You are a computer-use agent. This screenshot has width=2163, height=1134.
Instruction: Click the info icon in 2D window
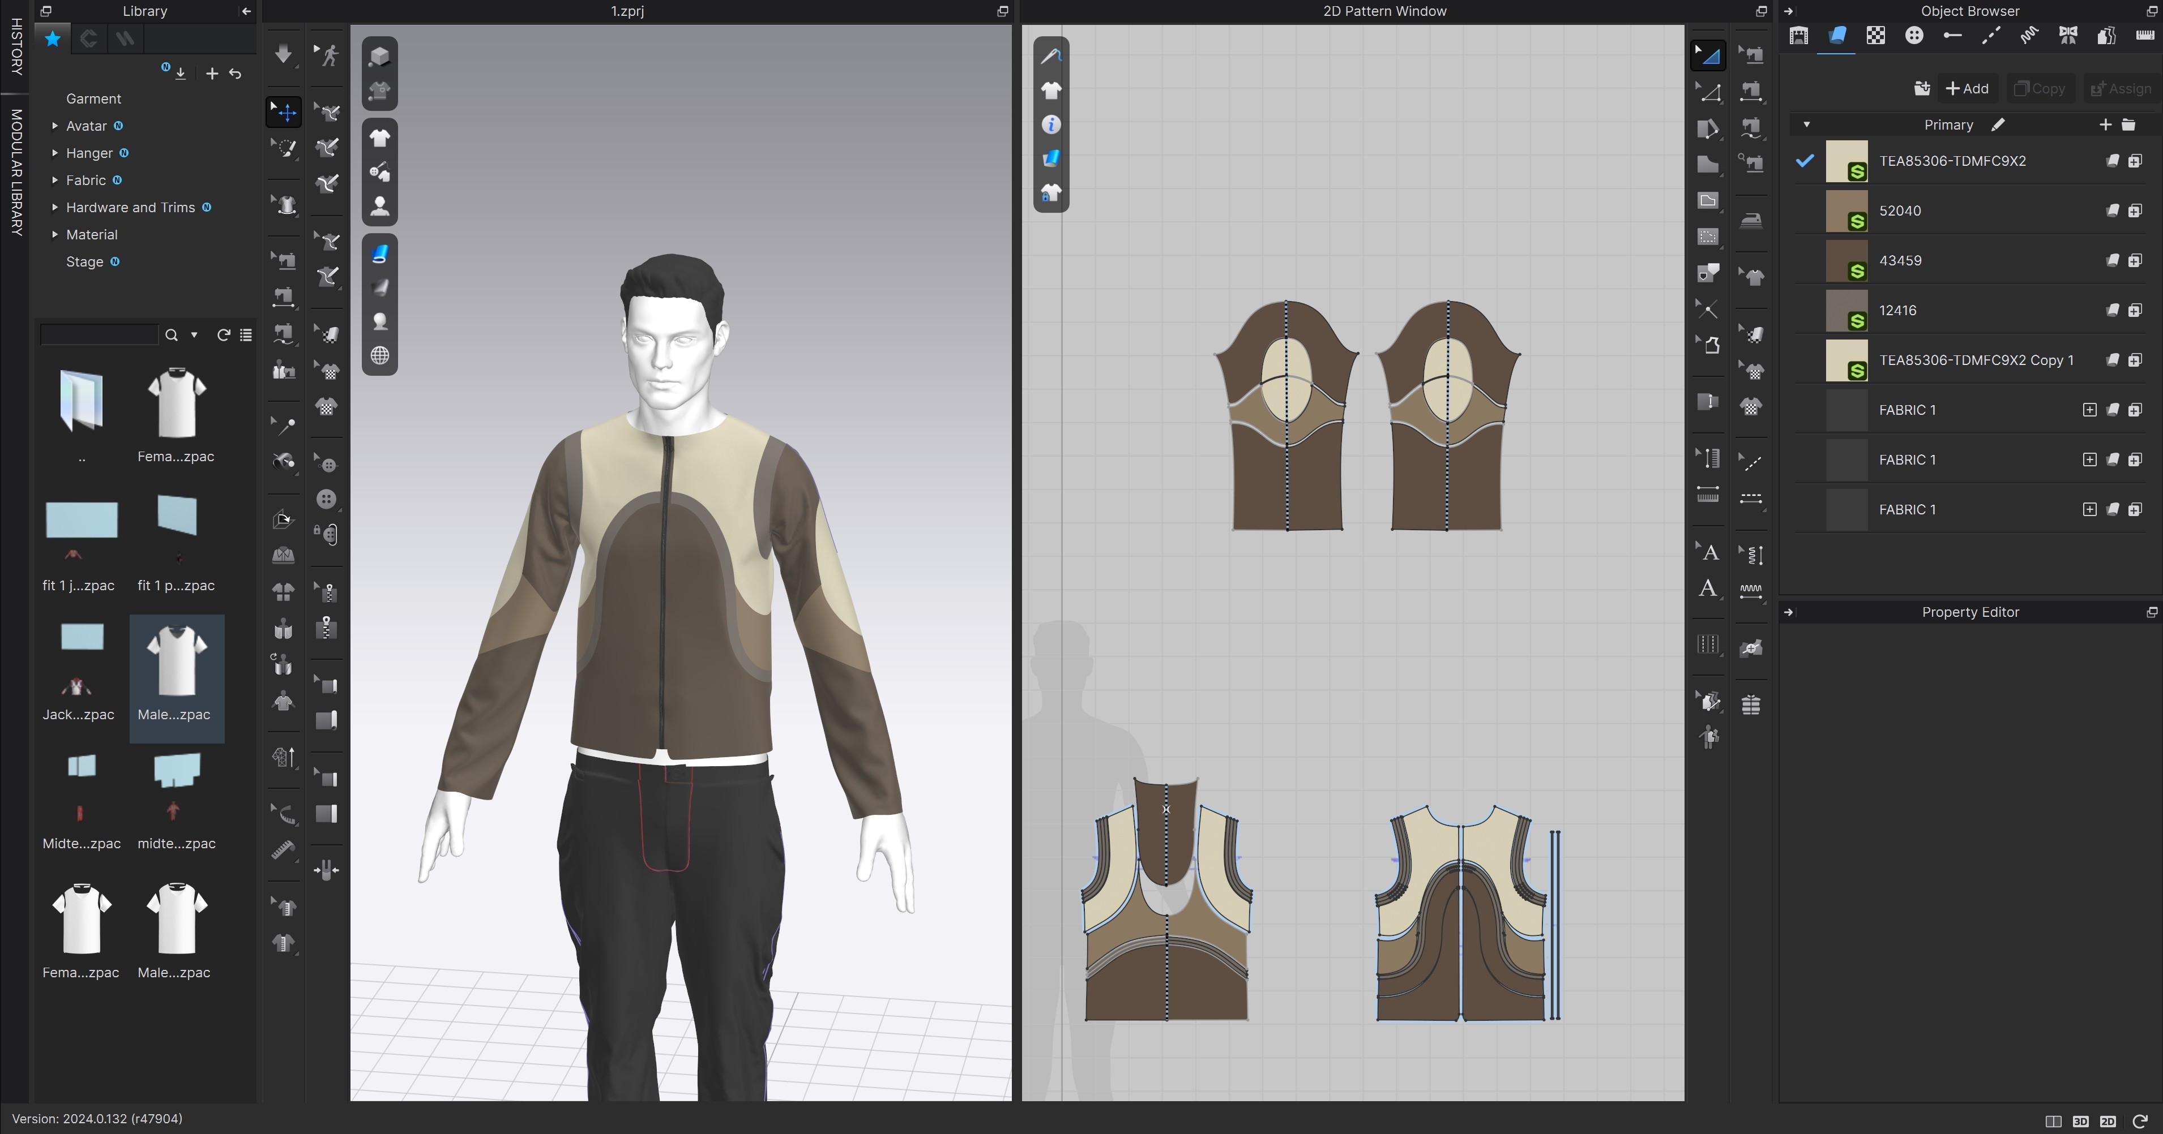pyautogui.click(x=1050, y=125)
